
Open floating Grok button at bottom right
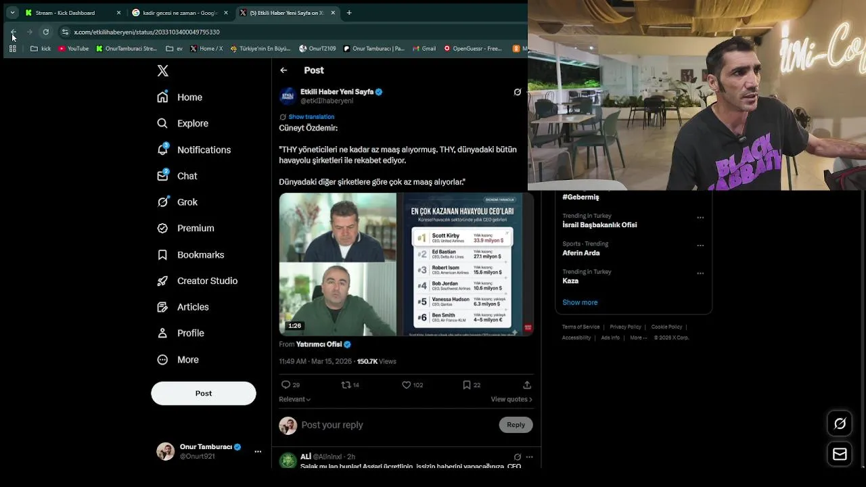coord(840,423)
